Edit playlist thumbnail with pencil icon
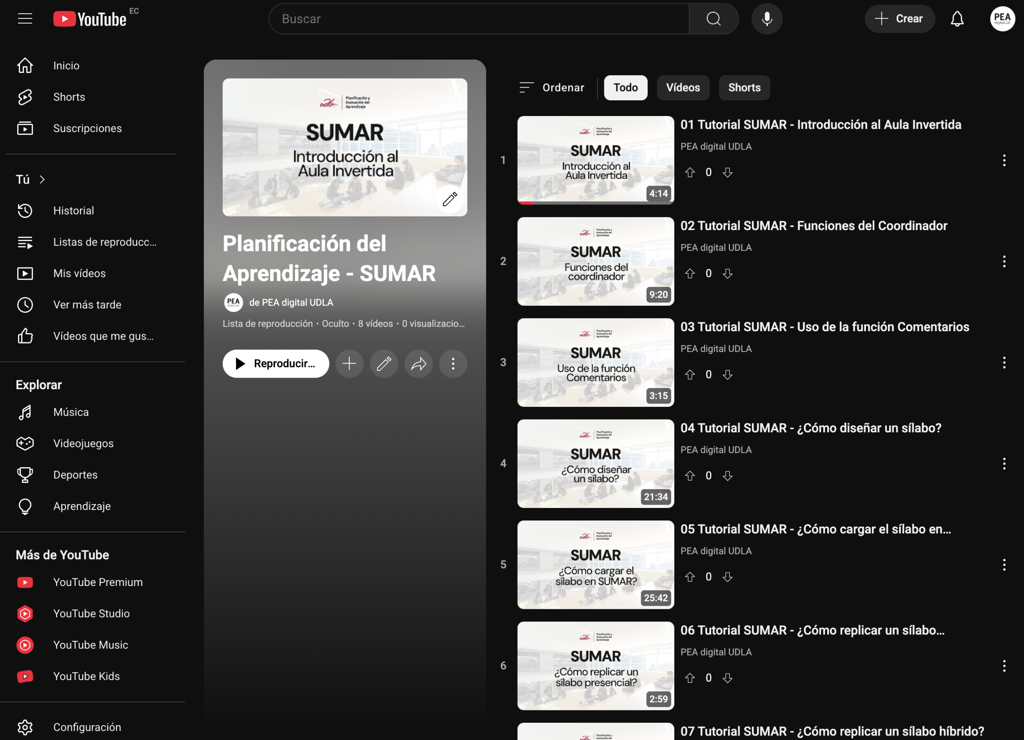1024x740 pixels. 450,199
